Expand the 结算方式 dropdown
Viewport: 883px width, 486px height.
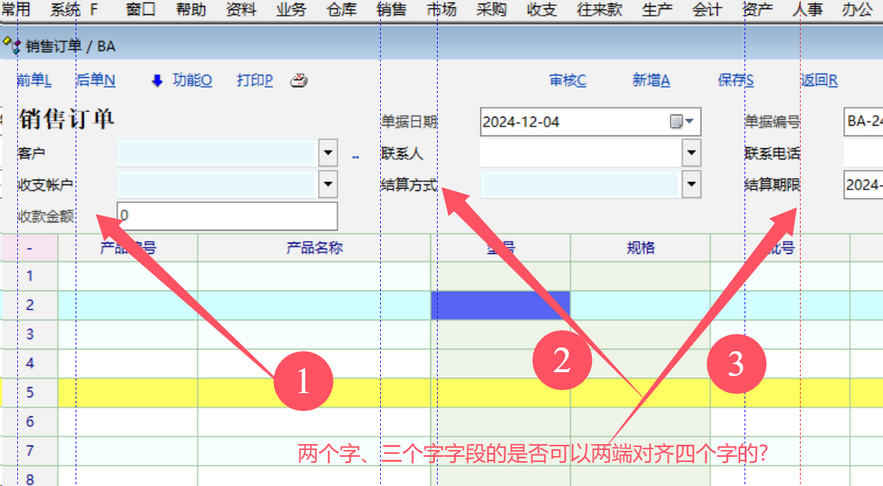[x=691, y=184]
